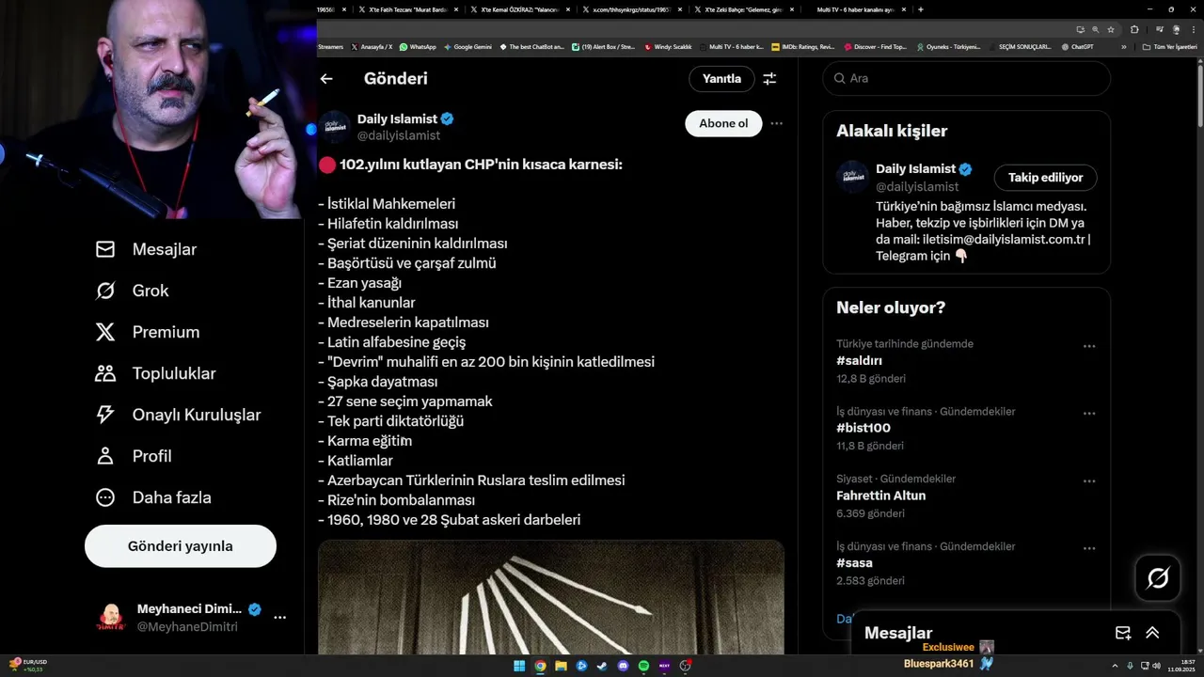The width and height of the screenshot is (1204, 677).
Task: Open Fahrettin Altun trending topic
Action: [880, 496]
